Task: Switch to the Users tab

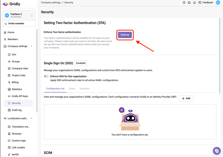Action: (72, 89)
